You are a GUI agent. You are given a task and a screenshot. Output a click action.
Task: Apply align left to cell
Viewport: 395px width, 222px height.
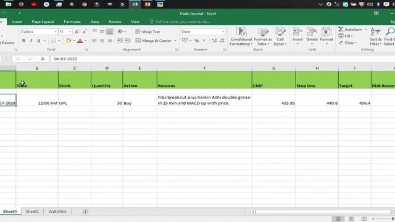pyautogui.click(x=94, y=41)
